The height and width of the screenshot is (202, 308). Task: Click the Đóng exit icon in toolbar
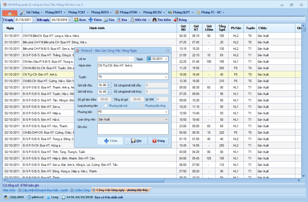tap(176, 20)
